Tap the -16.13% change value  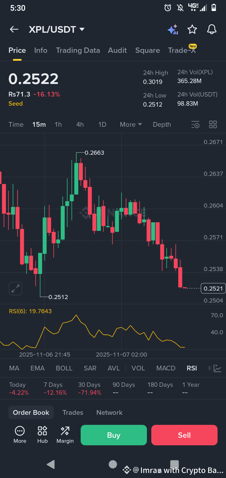coord(47,94)
